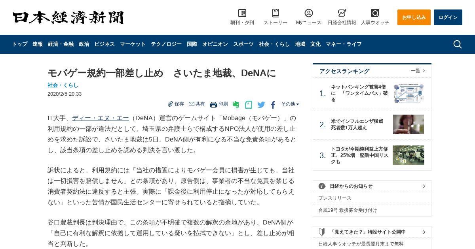Select 社会・くらし in the navigation bar

click(x=274, y=44)
